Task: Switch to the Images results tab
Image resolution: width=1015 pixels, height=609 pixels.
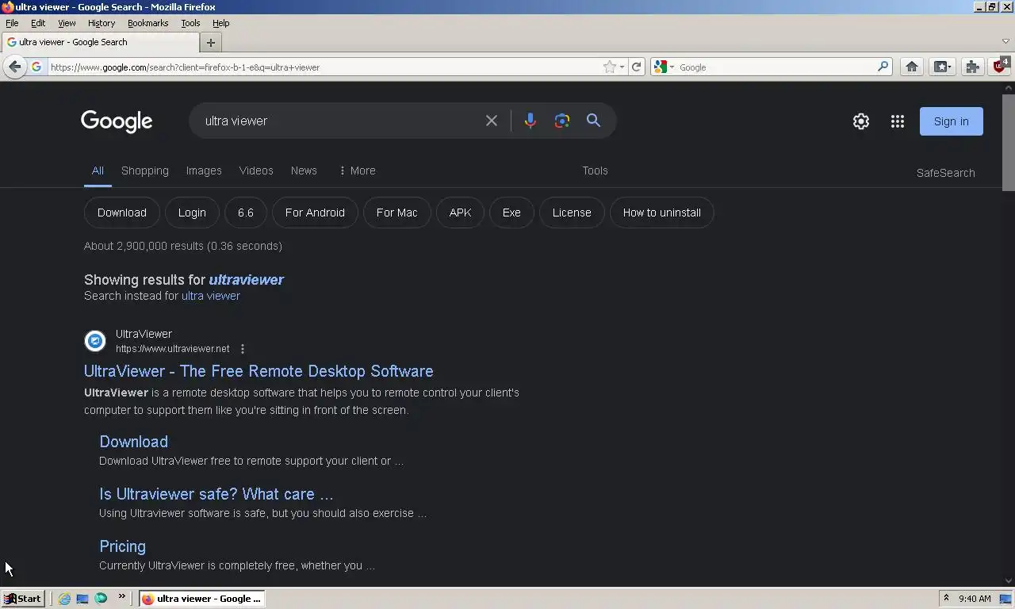Action: pos(204,170)
